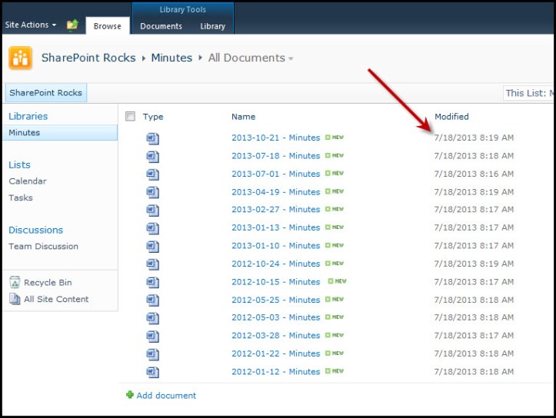The image size is (556, 418).
Task: Open the Site Actions dropdown menu
Action: pos(31,25)
